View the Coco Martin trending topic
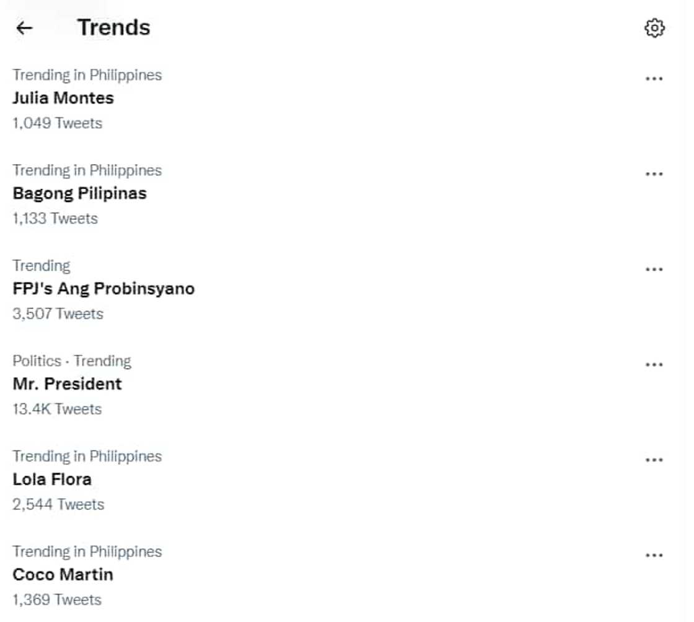 [x=63, y=575]
